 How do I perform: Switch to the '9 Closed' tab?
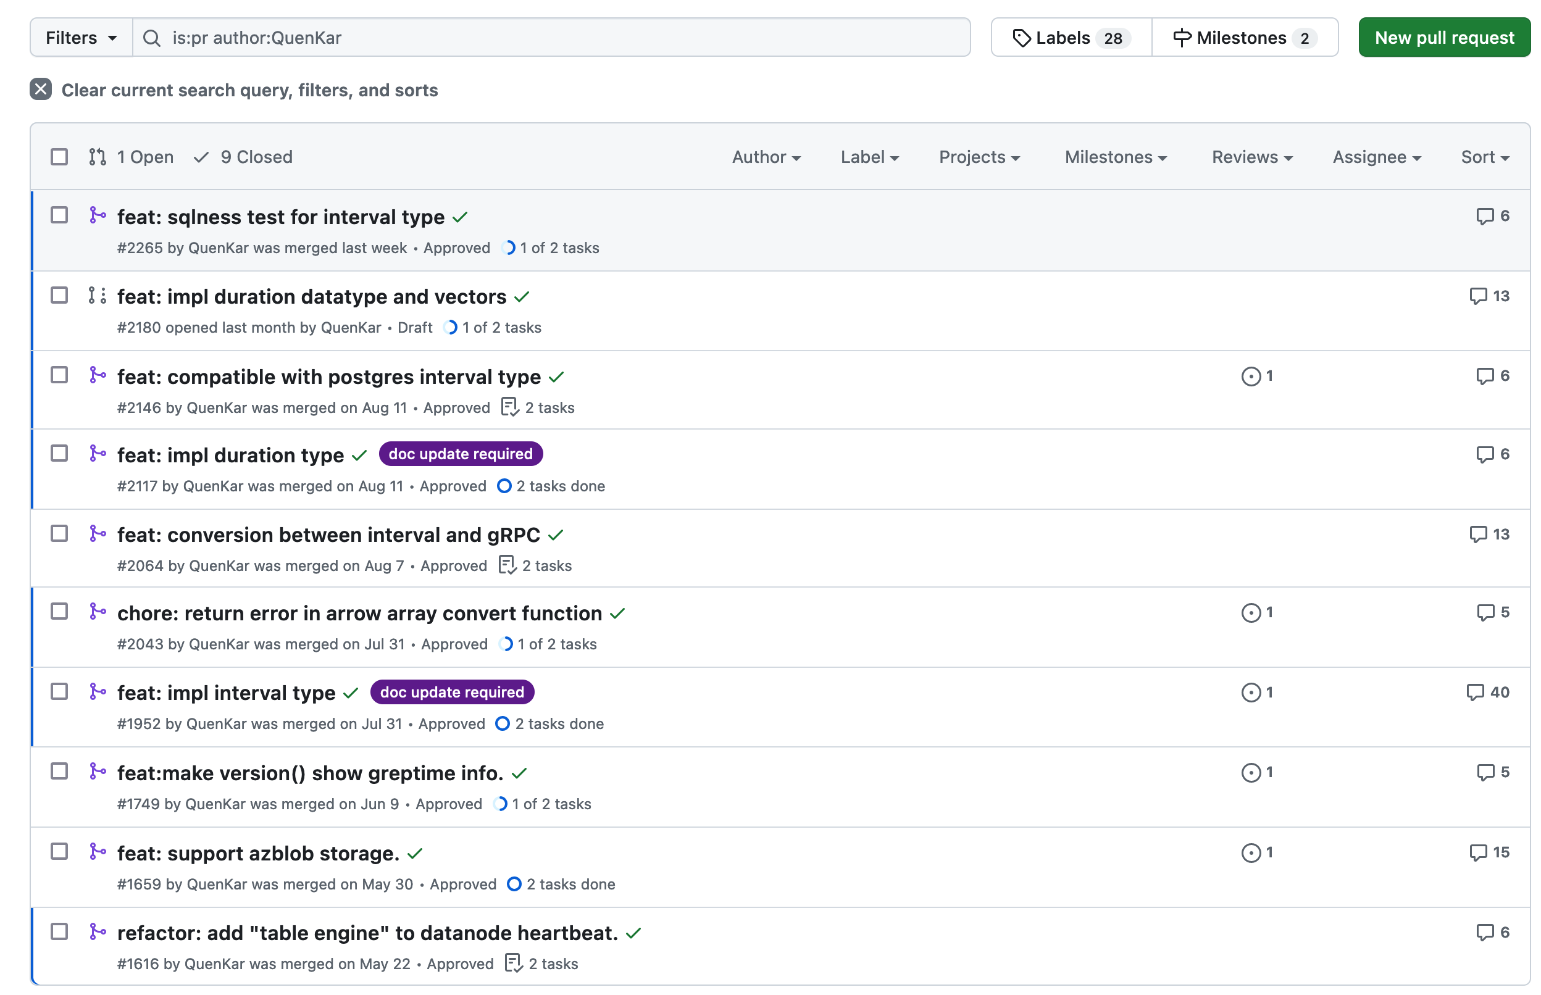tap(243, 156)
